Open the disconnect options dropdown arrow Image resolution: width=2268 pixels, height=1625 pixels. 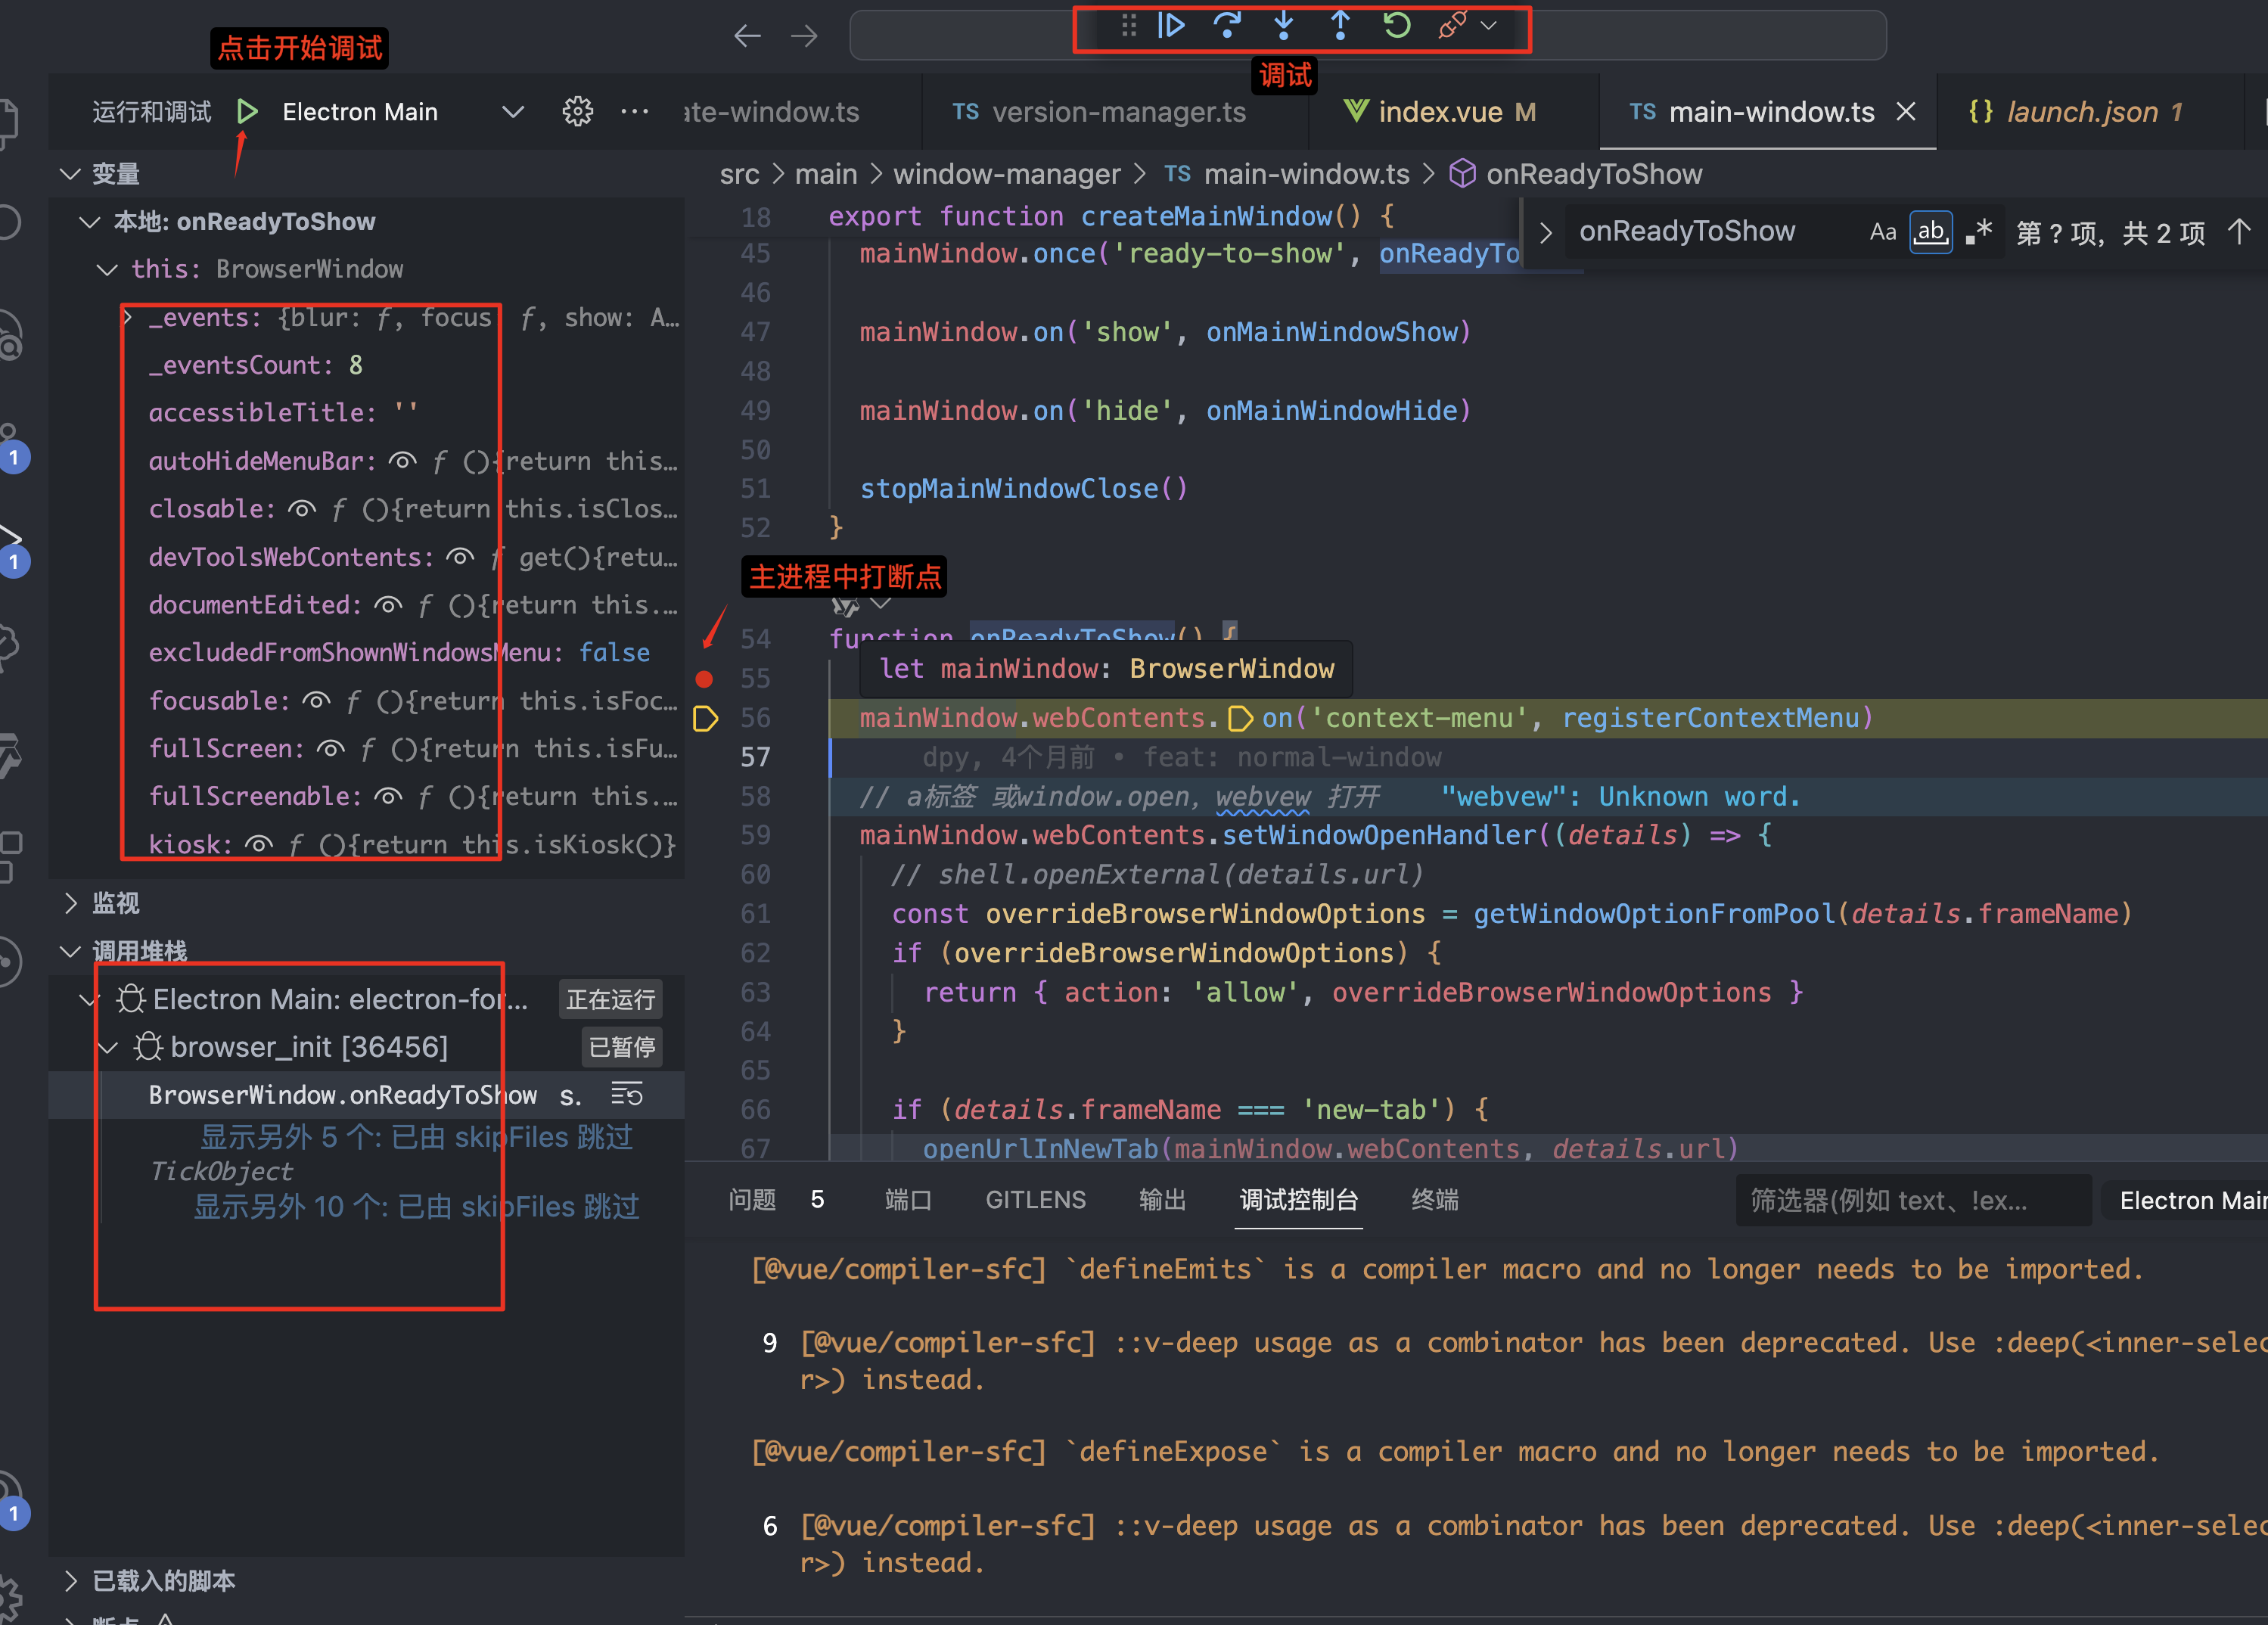tap(1489, 26)
